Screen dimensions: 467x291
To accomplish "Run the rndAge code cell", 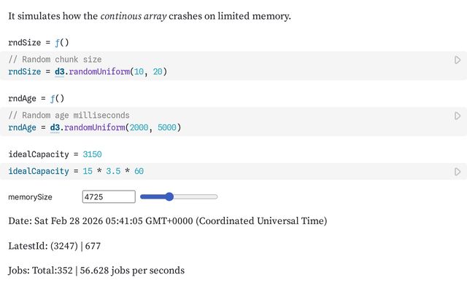I will point(458,116).
